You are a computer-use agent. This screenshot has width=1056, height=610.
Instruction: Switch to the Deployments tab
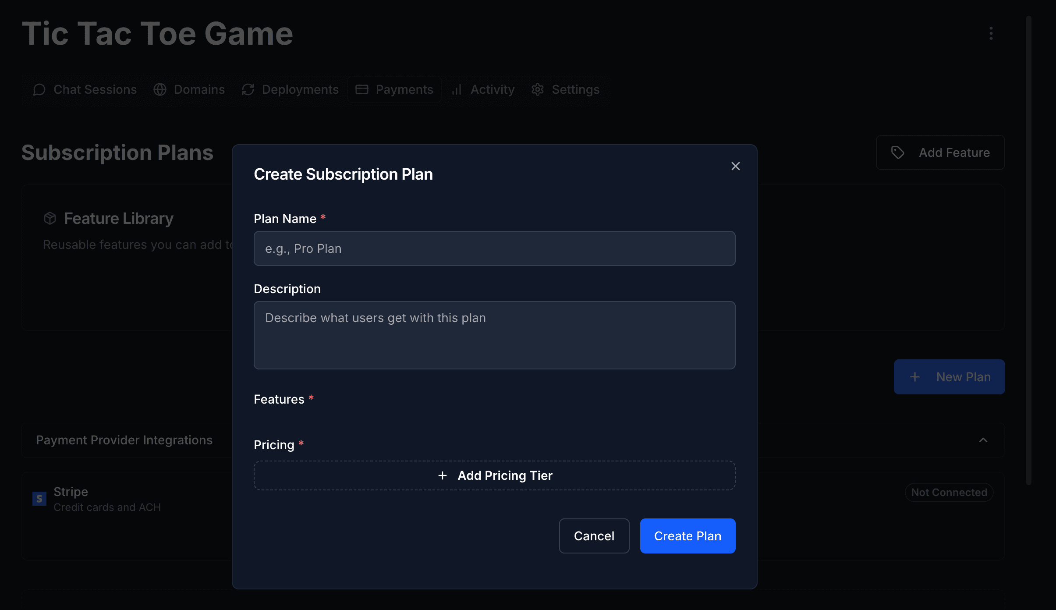(290, 90)
